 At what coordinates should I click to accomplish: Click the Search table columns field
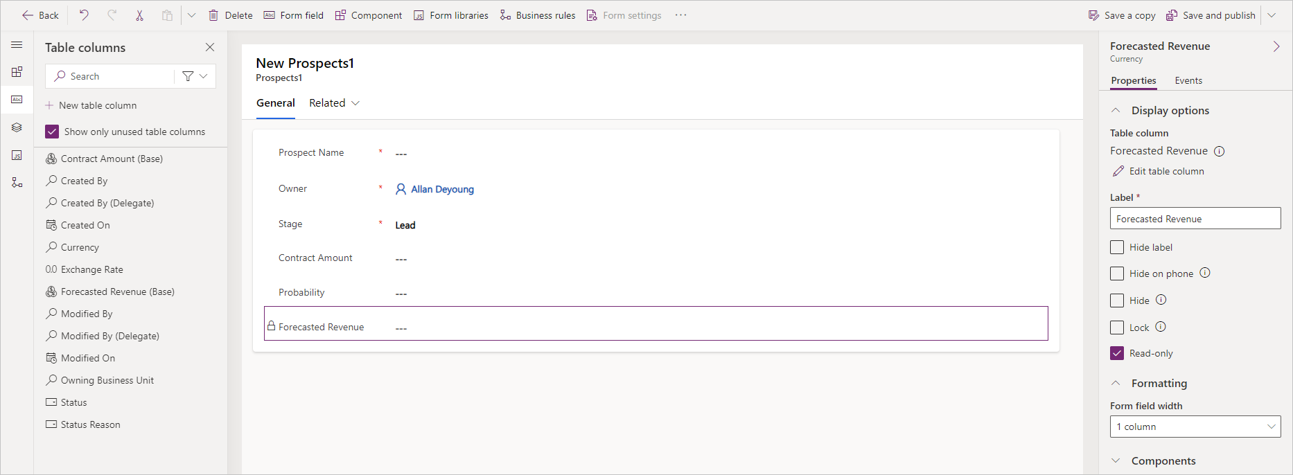point(111,76)
